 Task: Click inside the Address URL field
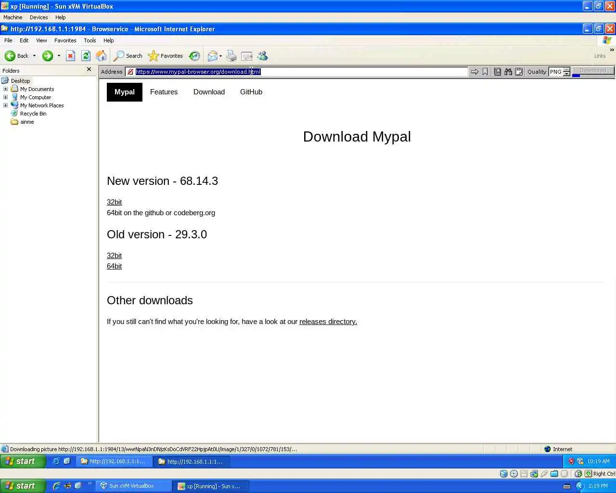tap(296, 72)
